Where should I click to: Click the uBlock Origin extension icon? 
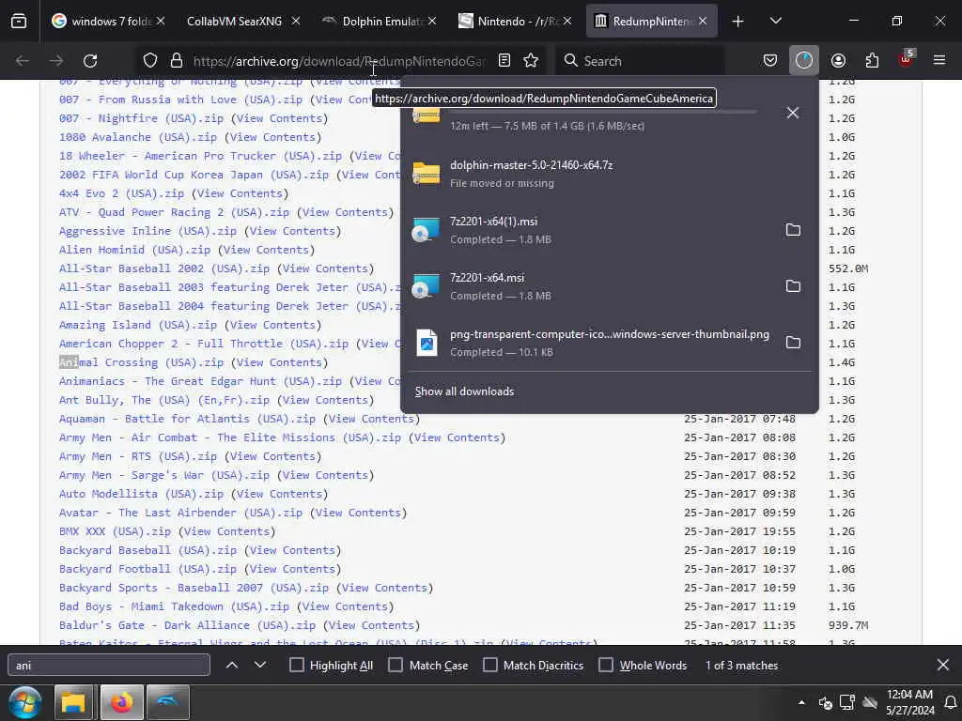pos(907,59)
